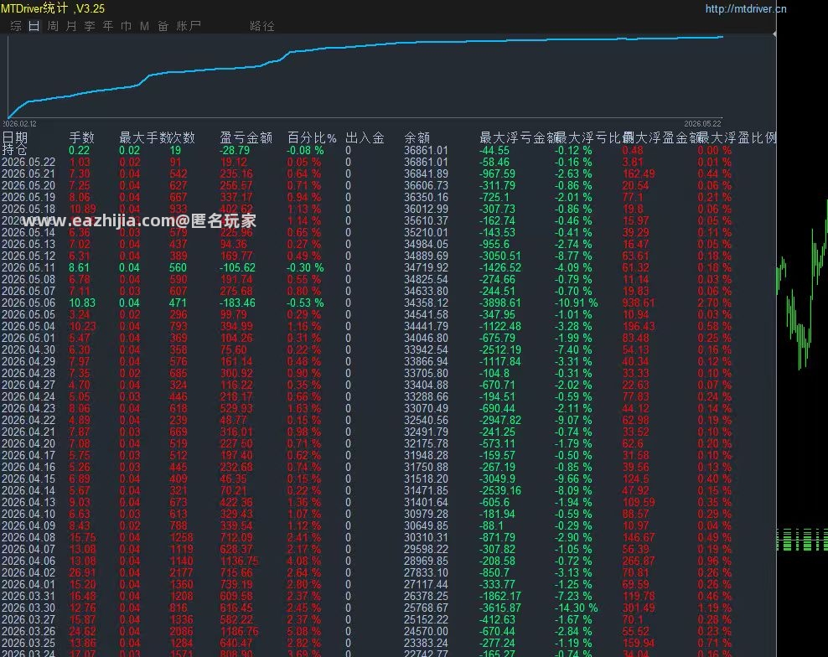Select the M tab
The width and height of the screenshot is (828, 657).
tap(144, 26)
